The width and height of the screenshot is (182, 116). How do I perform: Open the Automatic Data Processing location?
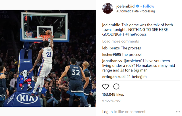135,11
